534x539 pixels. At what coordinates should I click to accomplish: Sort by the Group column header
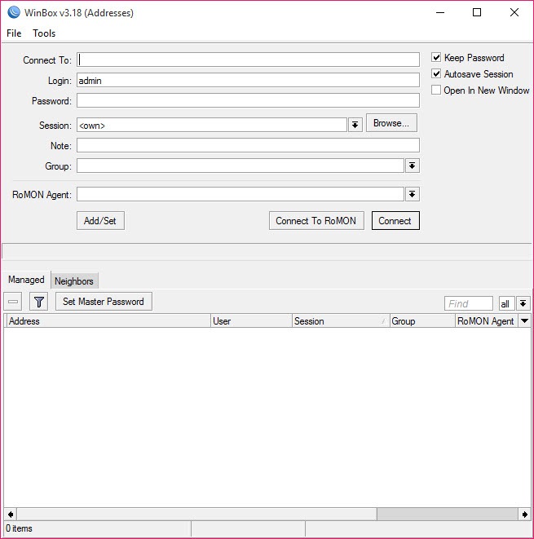[422, 320]
